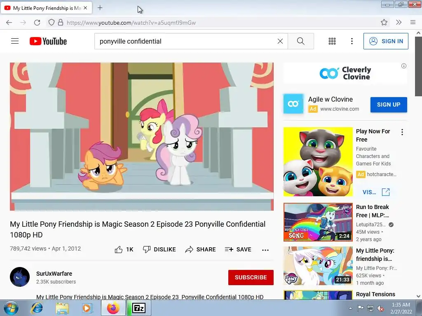Click the video title text
Image resolution: width=422 pixels, height=316 pixels.
138,229
